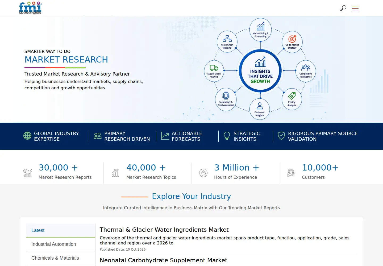This screenshot has height=266, width=383.
Task: Click the Competitive Intelligence icon
Action: click(x=306, y=71)
